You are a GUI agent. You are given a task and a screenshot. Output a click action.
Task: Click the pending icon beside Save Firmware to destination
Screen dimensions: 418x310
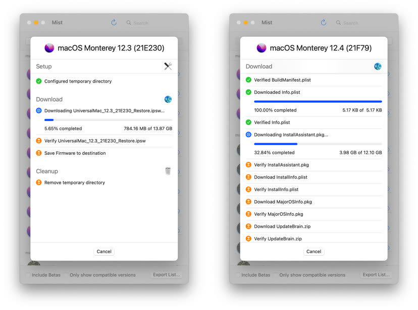(39, 153)
